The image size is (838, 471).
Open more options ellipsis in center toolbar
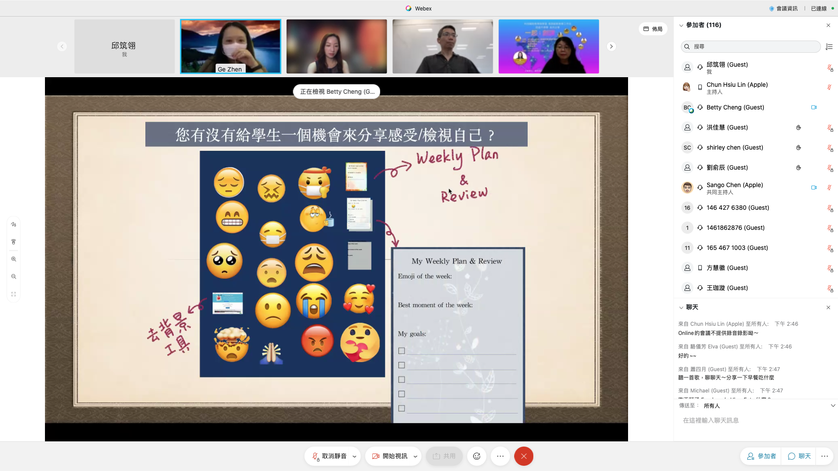[500, 456]
